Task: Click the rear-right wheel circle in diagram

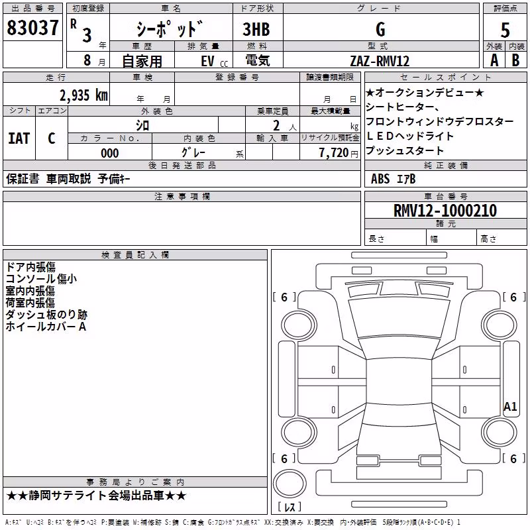Action: [500, 433]
